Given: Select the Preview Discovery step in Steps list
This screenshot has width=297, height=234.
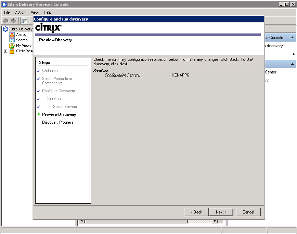Looking at the screenshot, I should click(59, 114).
